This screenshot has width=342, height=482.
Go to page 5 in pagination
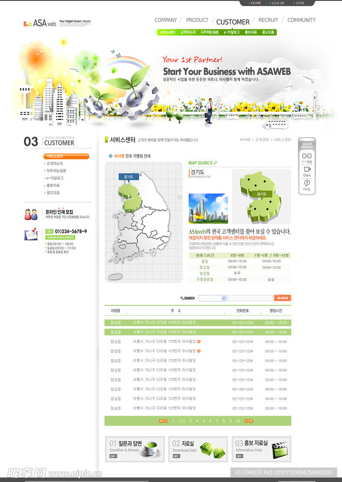click(x=203, y=421)
